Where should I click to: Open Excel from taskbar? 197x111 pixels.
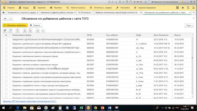[81, 108]
